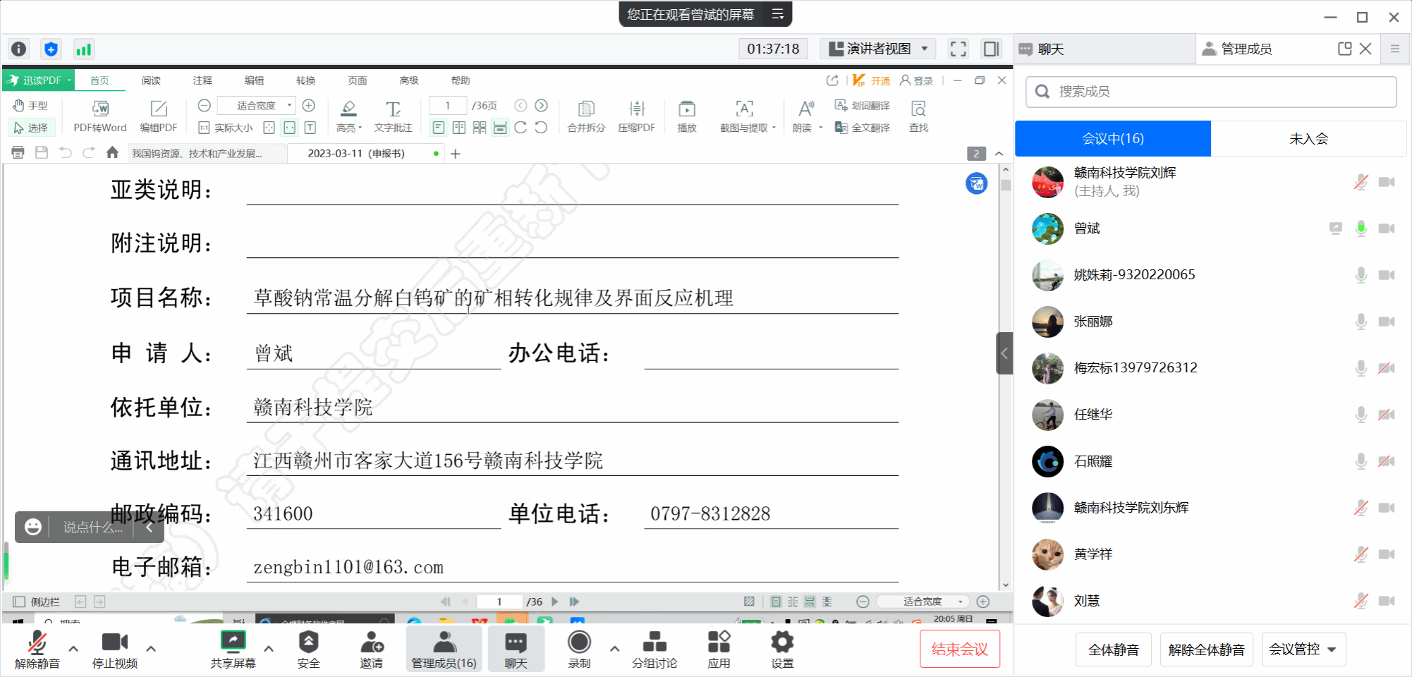This screenshot has height=677, width=1412.
Task: Toggle 曾斌's microphone in member list
Action: [1361, 228]
